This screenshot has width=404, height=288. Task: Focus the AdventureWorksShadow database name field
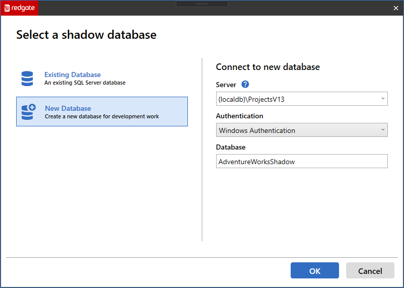(x=301, y=162)
